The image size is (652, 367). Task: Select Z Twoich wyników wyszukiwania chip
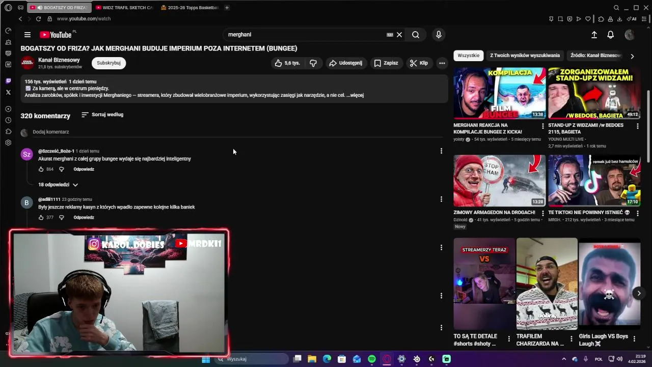(x=525, y=56)
